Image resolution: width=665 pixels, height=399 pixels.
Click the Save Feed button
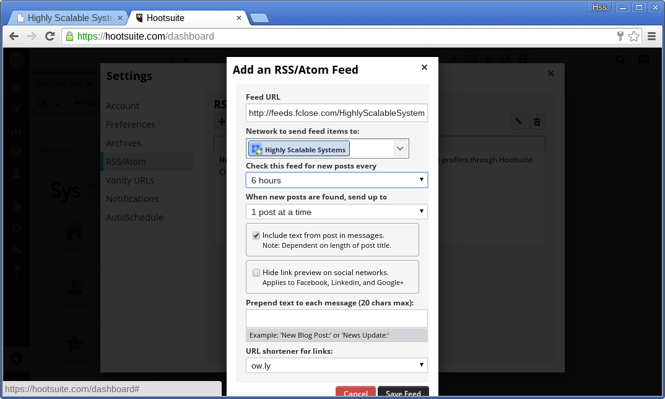coord(403,393)
